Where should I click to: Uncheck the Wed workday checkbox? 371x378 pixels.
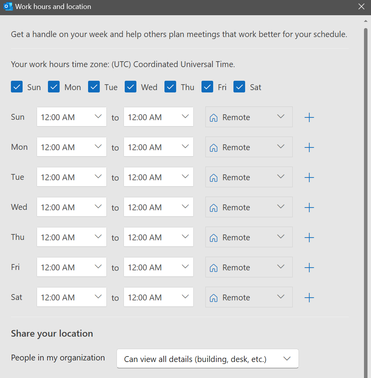130,87
